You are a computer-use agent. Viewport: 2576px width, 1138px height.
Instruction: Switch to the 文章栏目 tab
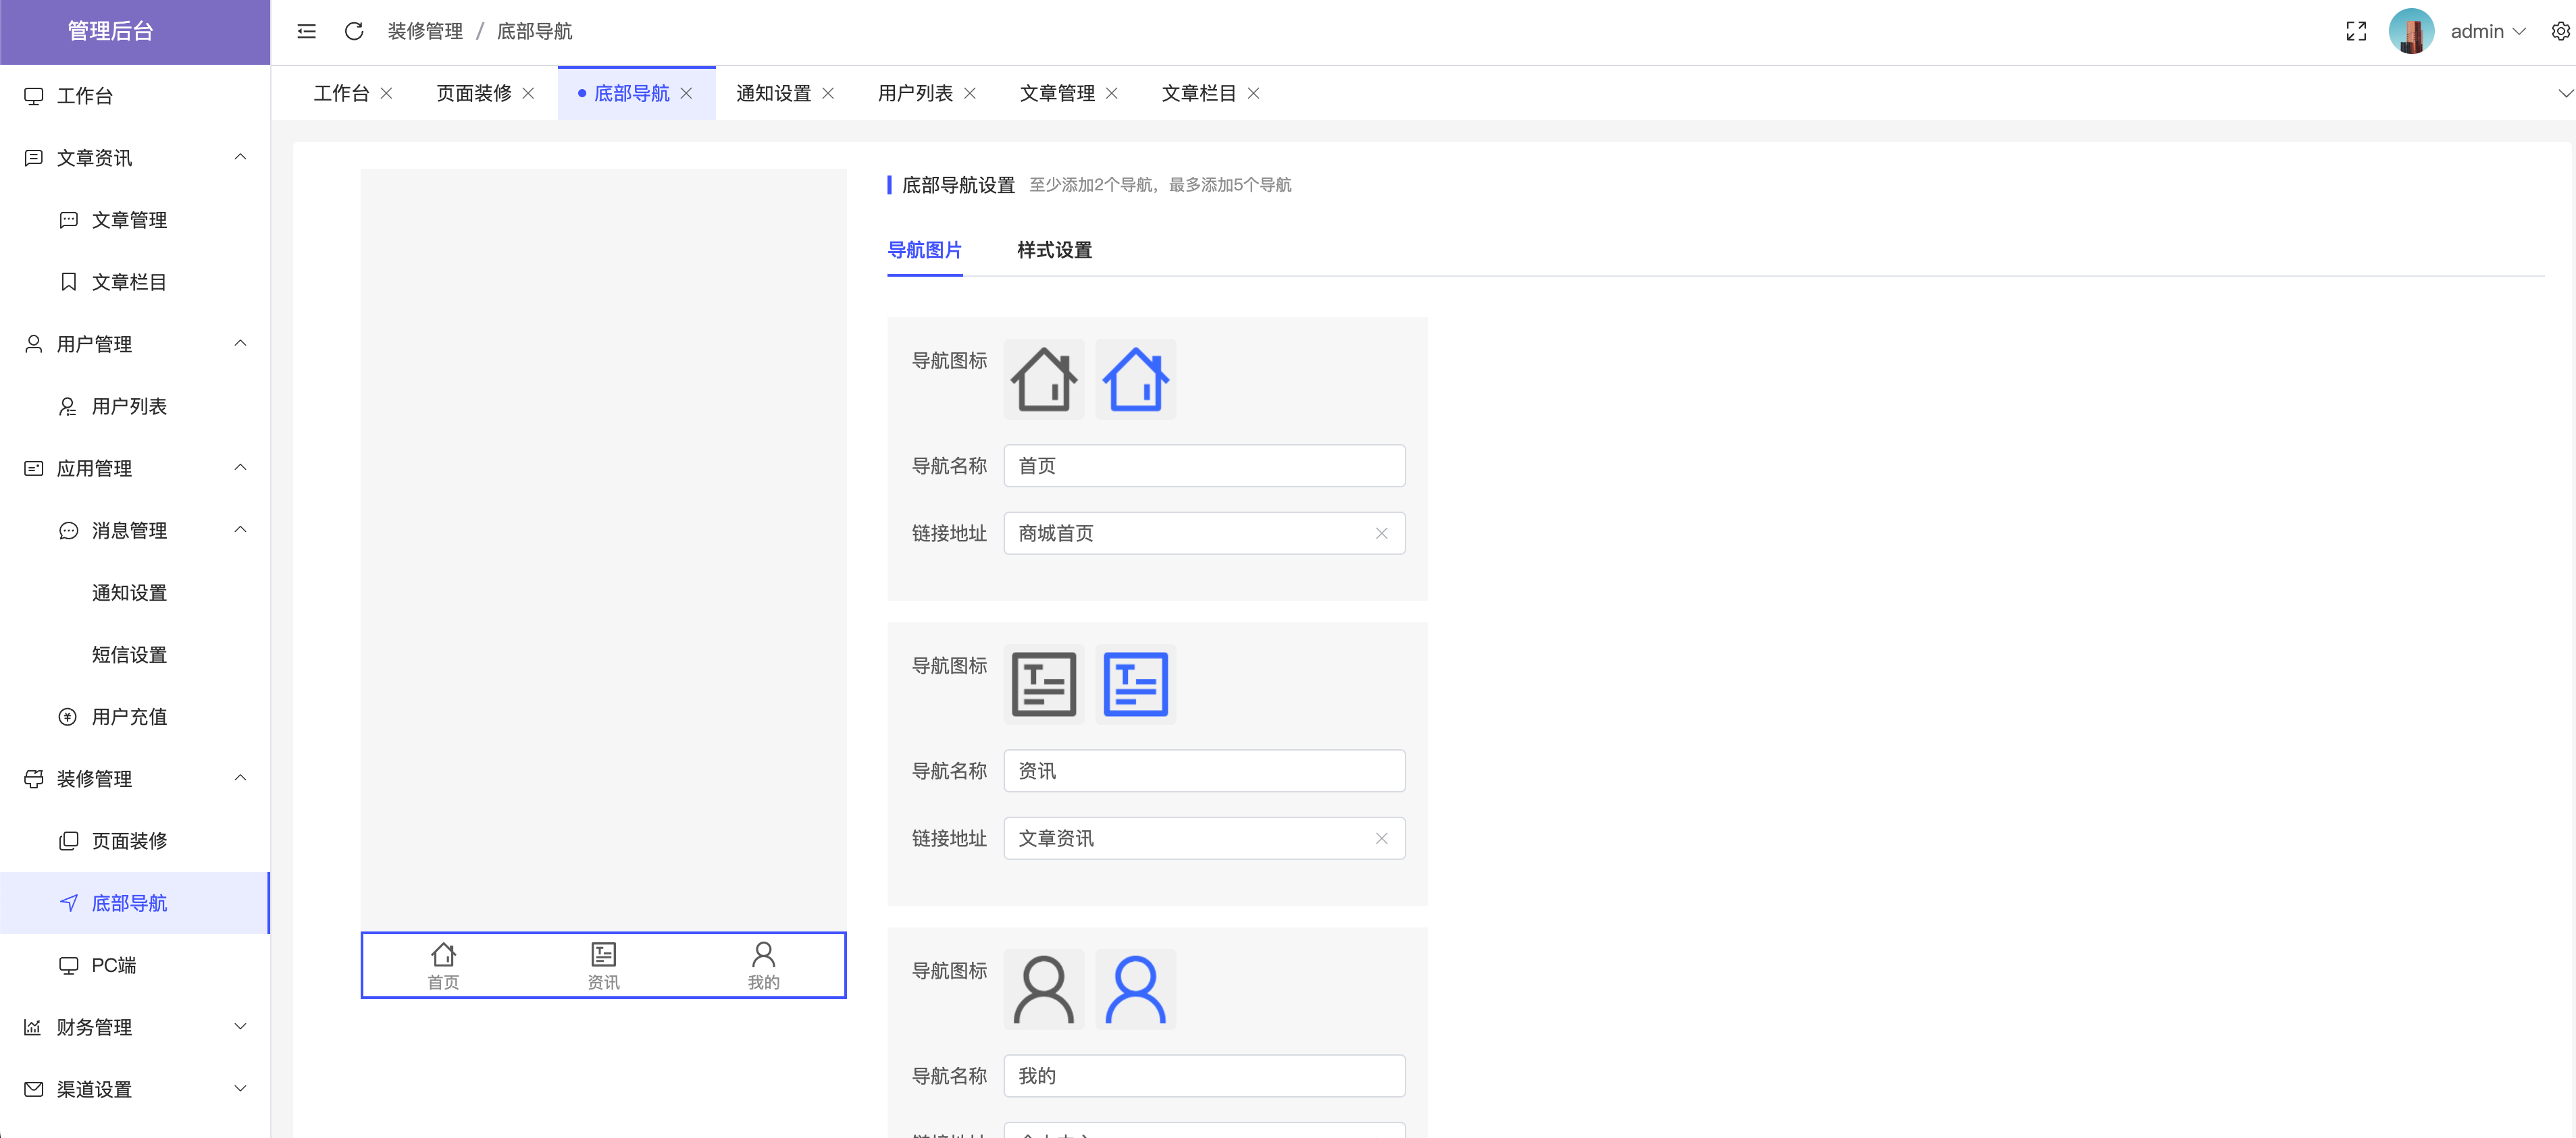click(1199, 93)
